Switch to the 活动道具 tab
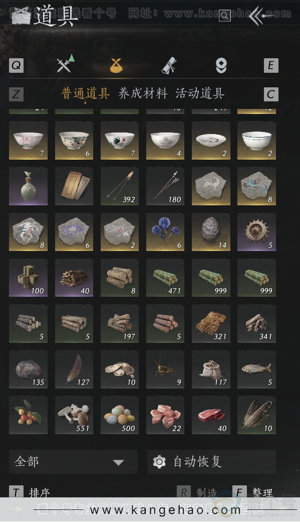Viewport: 300px width, 522px height. pos(200,93)
